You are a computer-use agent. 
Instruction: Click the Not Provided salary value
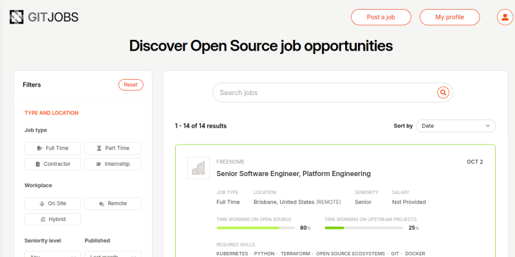[x=409, y=202]
